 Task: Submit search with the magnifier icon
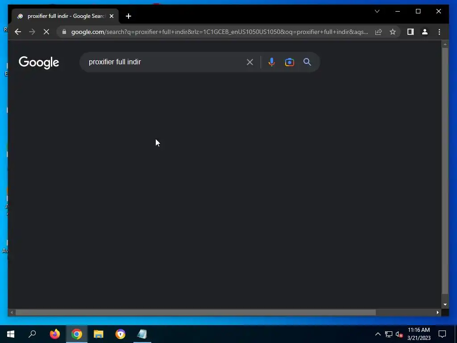(307, 62)
